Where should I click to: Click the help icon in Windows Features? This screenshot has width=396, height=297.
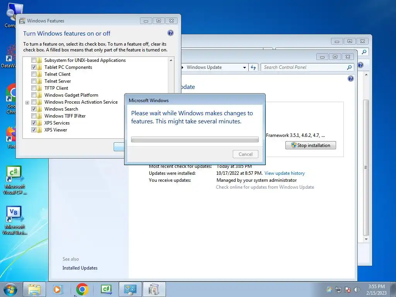(171, 33)
